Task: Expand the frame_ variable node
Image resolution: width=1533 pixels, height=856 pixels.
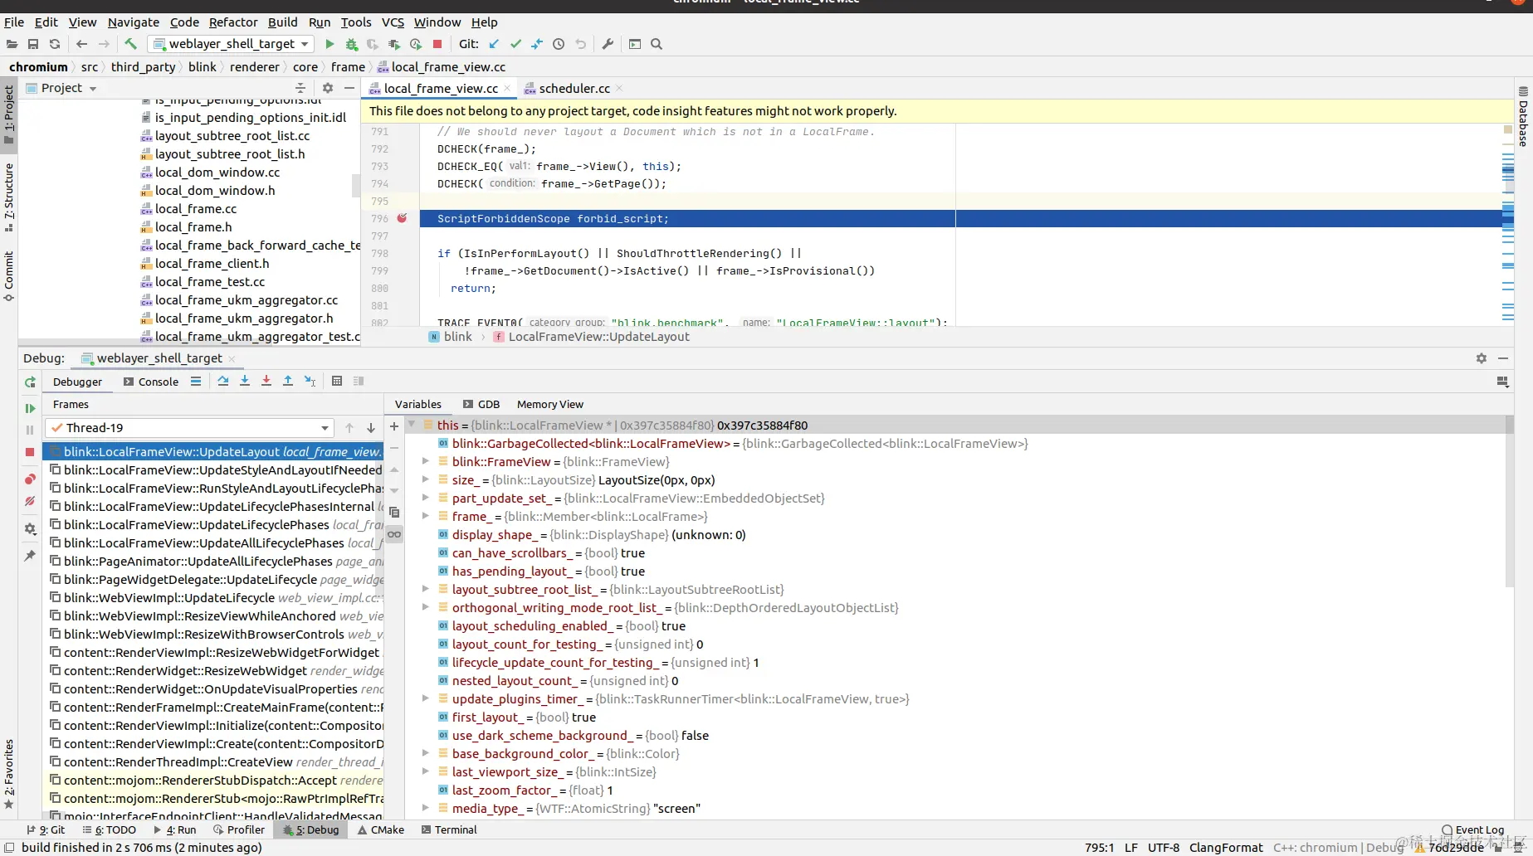Action: pos(426,516)
